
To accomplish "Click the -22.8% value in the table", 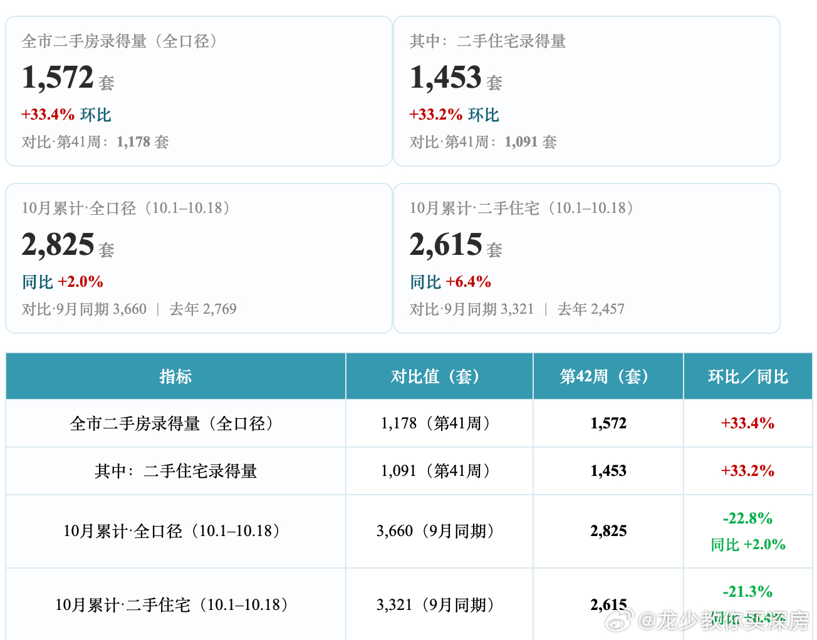I will [x=747, y=519].
